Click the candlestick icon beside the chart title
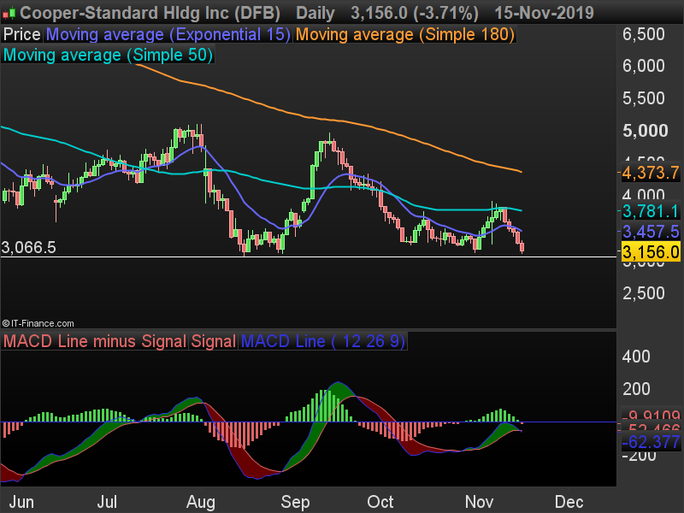Screen dimensions: 684x513 9,13
